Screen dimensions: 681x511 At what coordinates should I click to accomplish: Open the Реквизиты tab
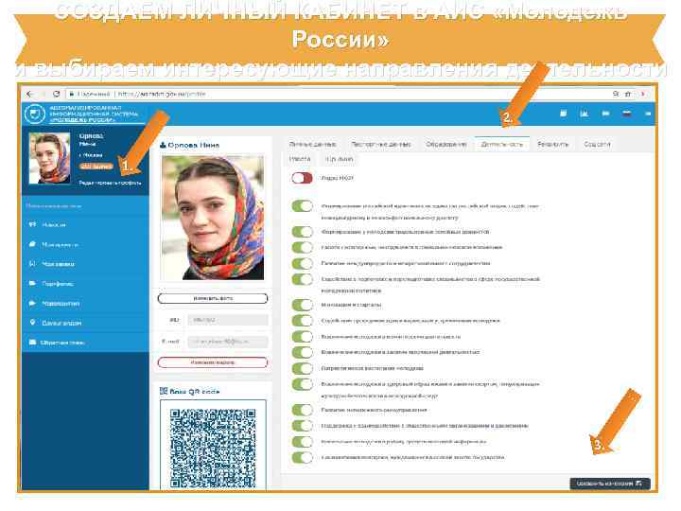pos(552,144)
